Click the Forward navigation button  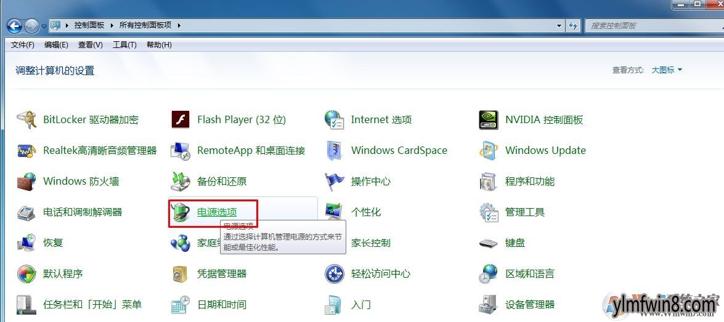point(31,25)
